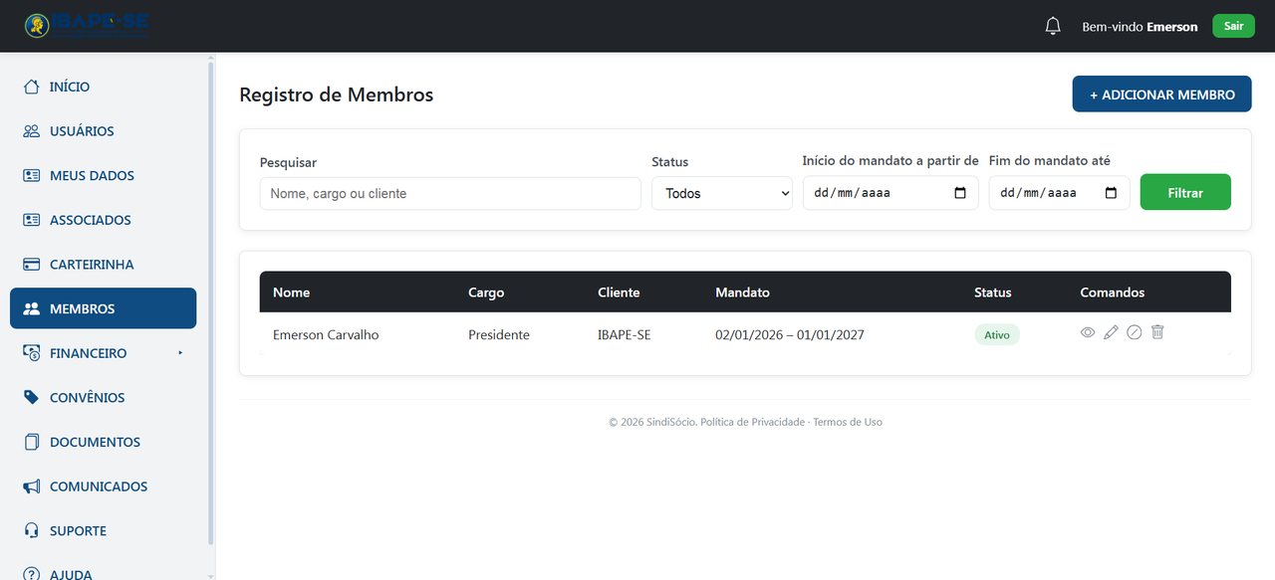This screenshot has height=580, width=1275.
Task: Open Suporte via the headset icon
Action: [x=32, y=531]
